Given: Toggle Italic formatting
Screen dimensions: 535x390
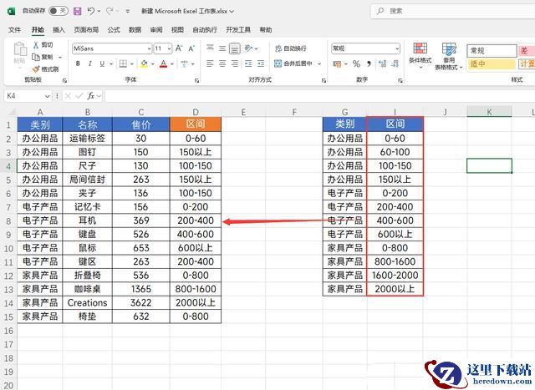Looking at the screenshot, I should pyautogui.click(x=90, y=63).
